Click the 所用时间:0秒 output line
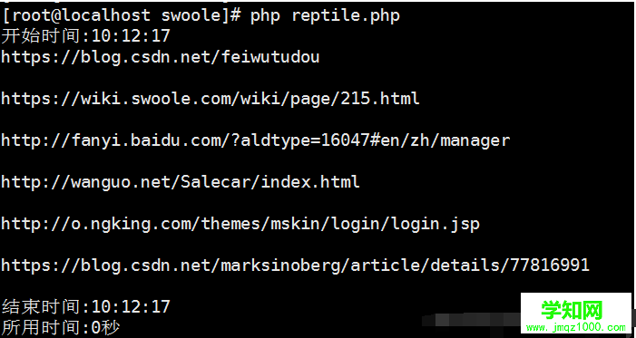 [61, 327]
